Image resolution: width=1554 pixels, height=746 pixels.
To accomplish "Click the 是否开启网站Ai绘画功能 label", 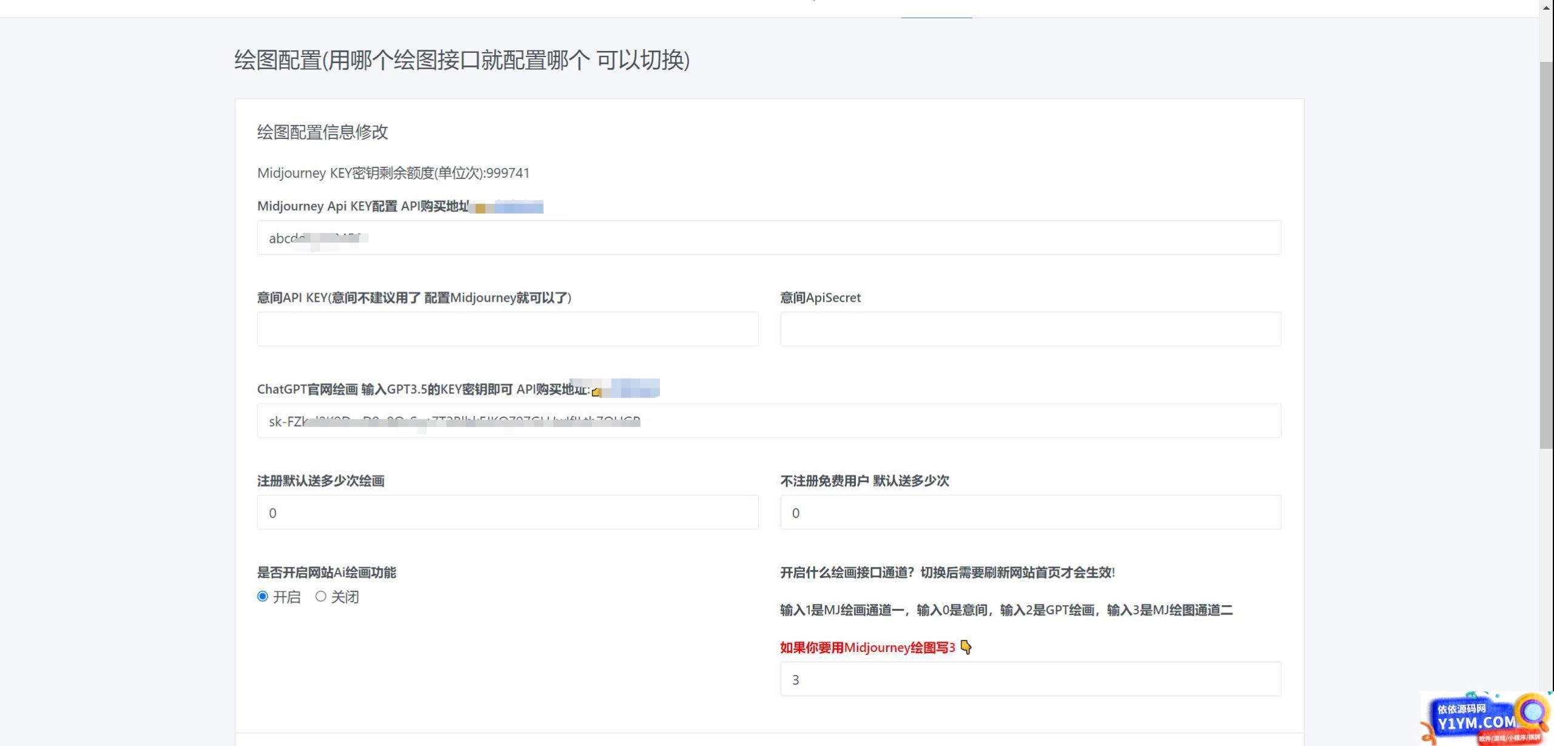I will (327, 572).
